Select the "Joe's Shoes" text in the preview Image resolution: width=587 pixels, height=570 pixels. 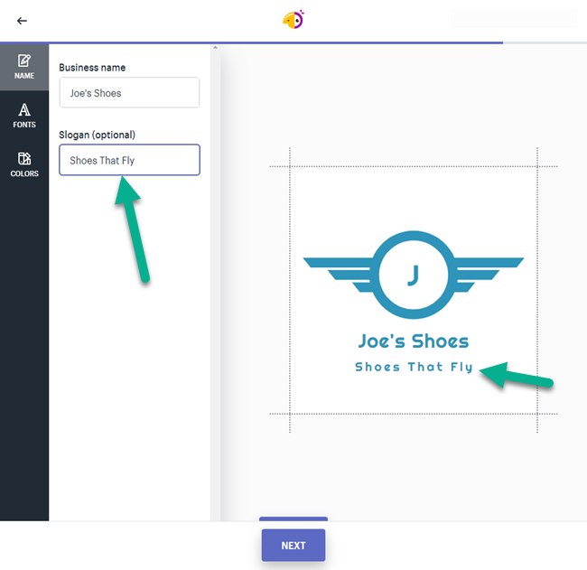pyautogui.click(x=414, y=341)
